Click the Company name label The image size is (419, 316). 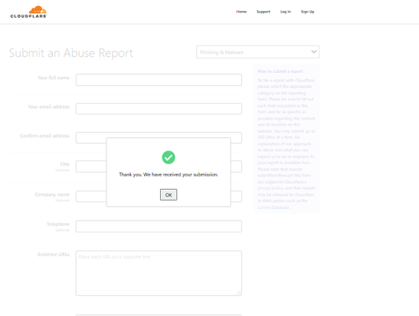point(52,194)
